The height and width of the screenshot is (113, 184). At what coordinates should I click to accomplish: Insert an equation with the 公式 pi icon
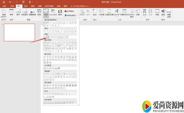pyautogui.click(x=144, y=13)
